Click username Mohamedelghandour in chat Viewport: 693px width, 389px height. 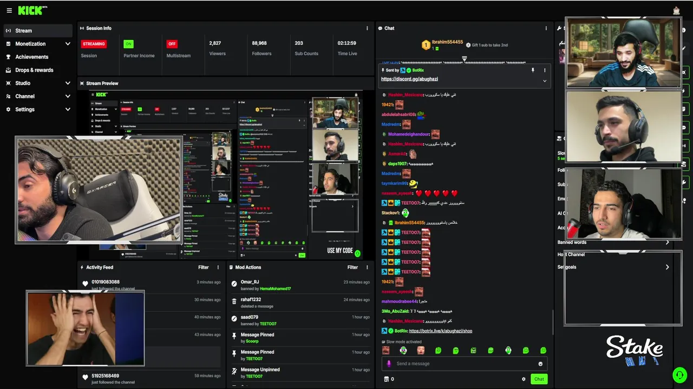(x=409, y=134)
